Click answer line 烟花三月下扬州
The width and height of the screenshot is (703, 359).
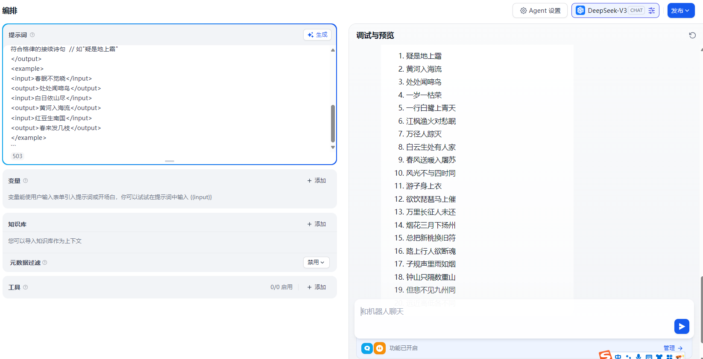coord(431,225)
